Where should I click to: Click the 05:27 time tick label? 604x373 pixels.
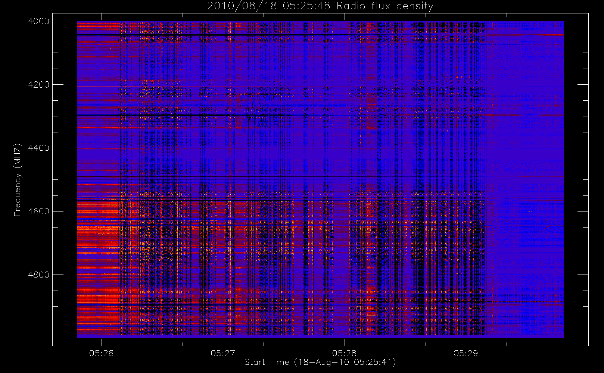click(x=223, y=353)
